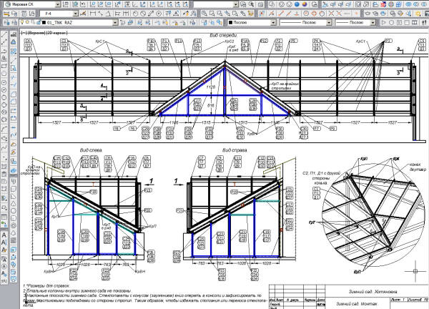This screenshot has width=429, height=309.
Task: Select the Sphere solid tool
Action: click(x=14, y=211)
